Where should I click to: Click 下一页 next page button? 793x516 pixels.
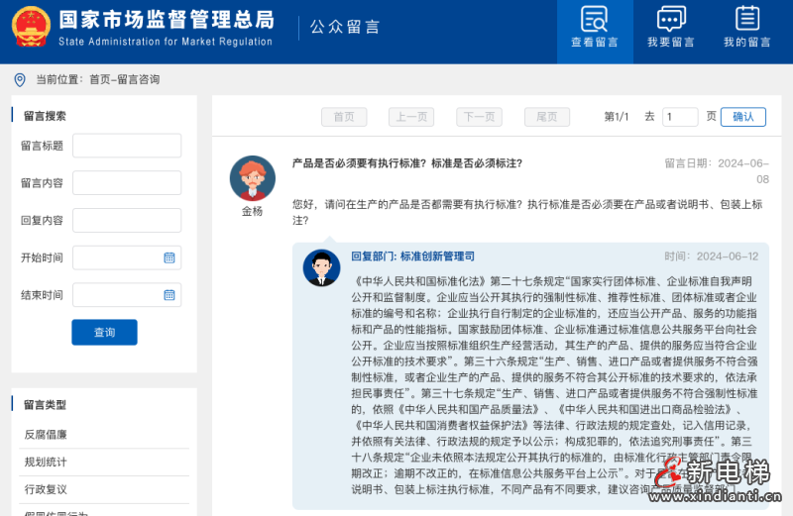(479, 117)
